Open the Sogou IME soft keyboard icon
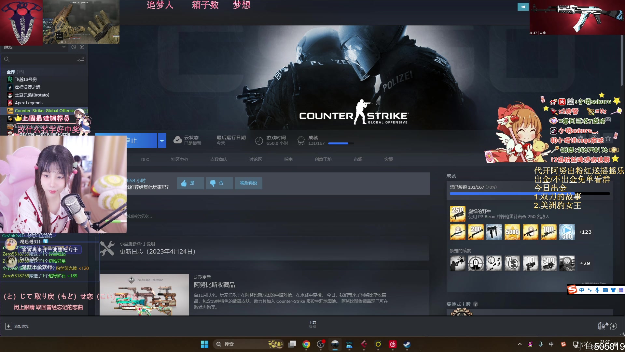The height and width of the screenshot is (352, 625). point(605,290)
